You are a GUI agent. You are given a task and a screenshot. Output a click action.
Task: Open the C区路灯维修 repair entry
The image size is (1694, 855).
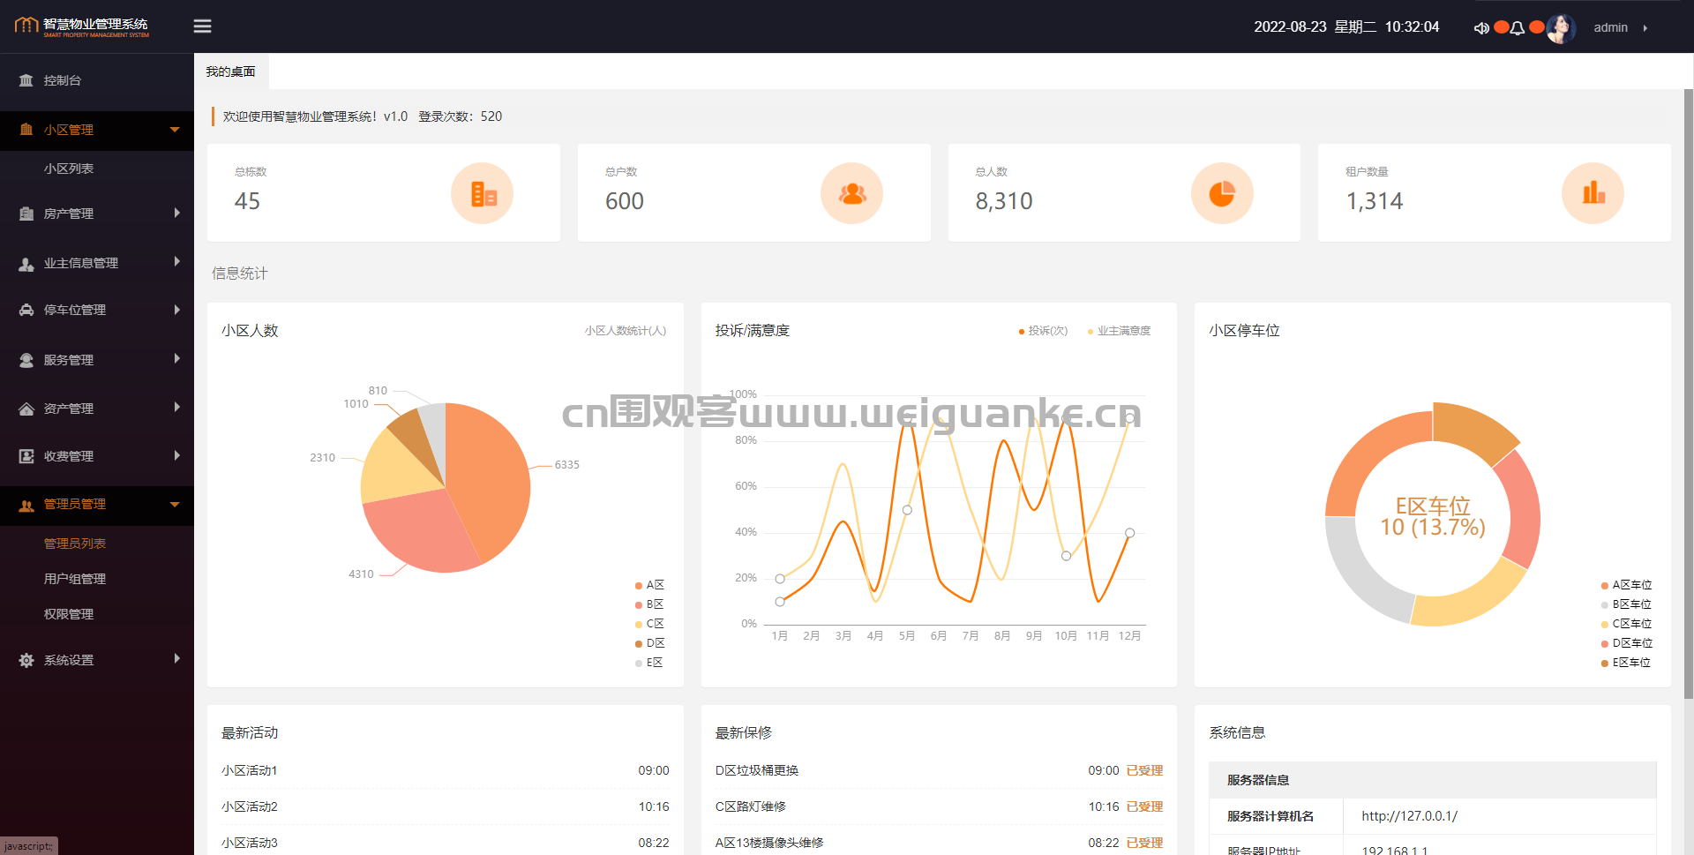[x=751, y=806]
